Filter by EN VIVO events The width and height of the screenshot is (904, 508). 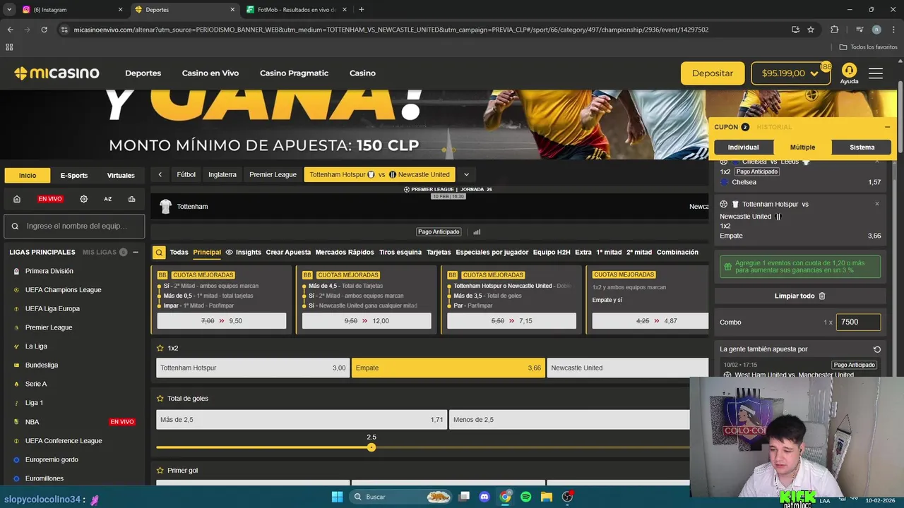click(x=50, y=199)
